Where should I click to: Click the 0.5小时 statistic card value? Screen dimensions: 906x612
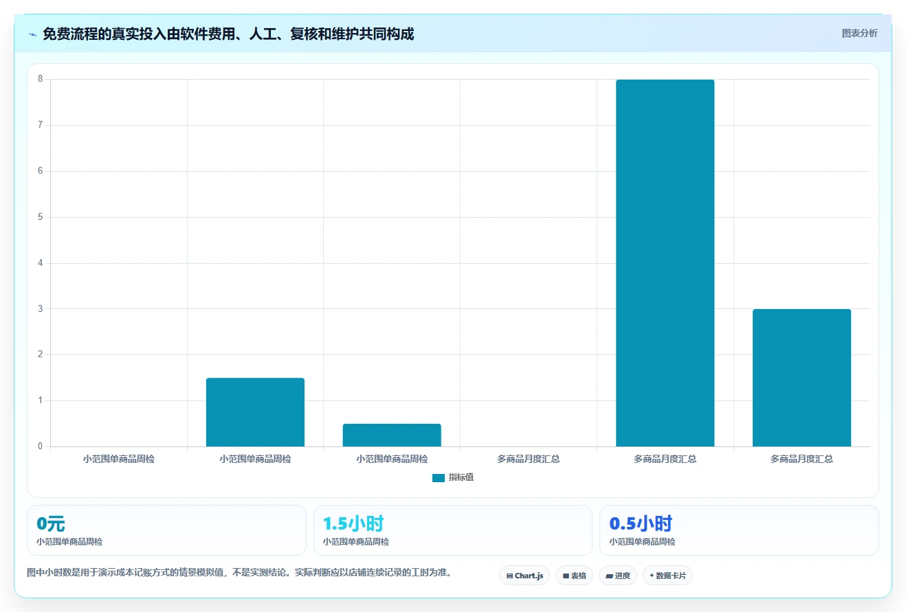(x=640, y=524)
